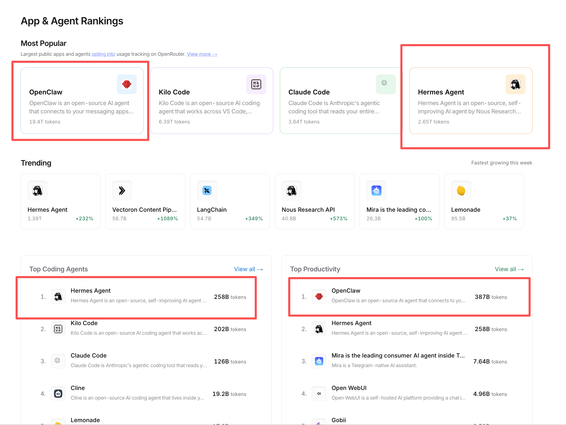Screen dimensions: 566x425
Task: Click the '19.2B tokens' value
Action: coord(229,394)
